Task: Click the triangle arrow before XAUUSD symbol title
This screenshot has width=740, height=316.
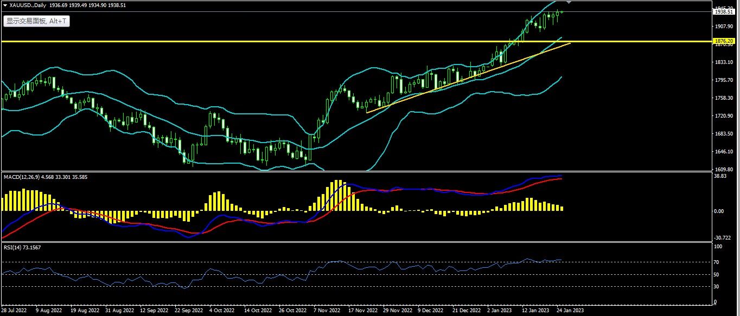Action: click(5, 5)
